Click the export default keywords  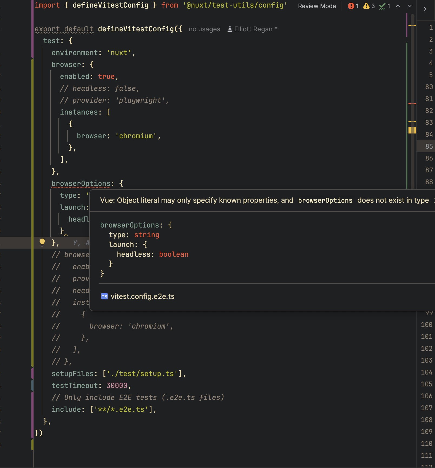pos(64,29)
